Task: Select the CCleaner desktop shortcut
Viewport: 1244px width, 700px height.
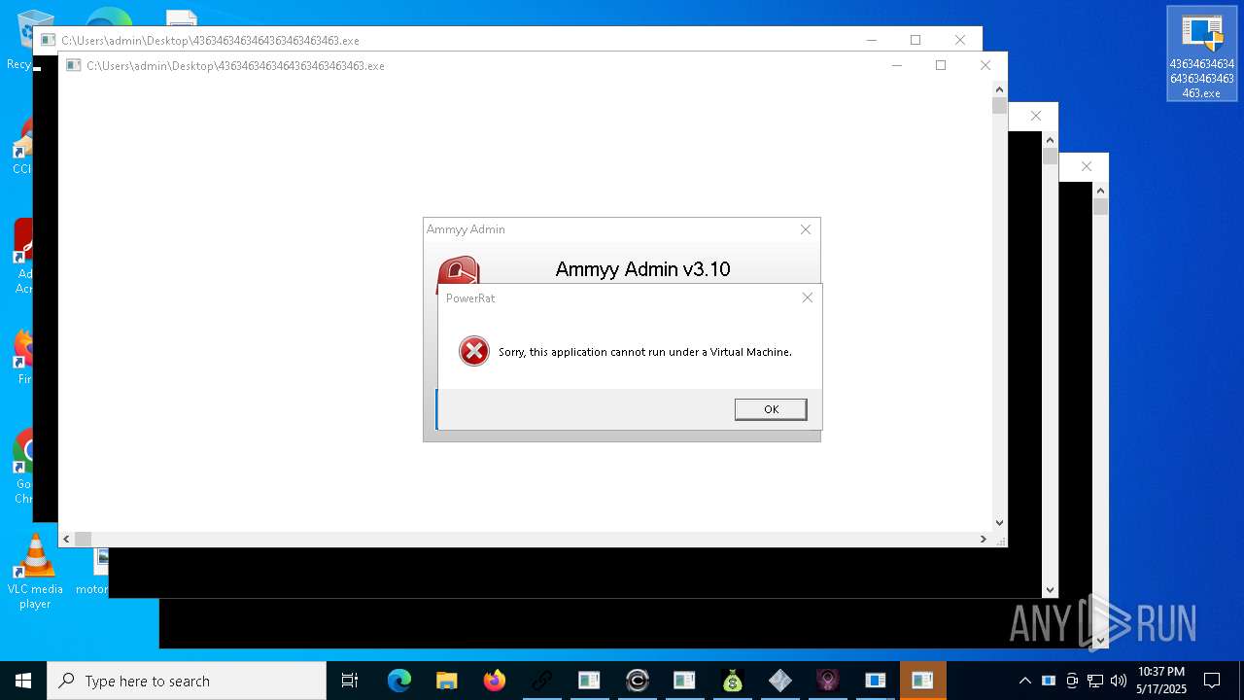Action: tap(21, 146)
